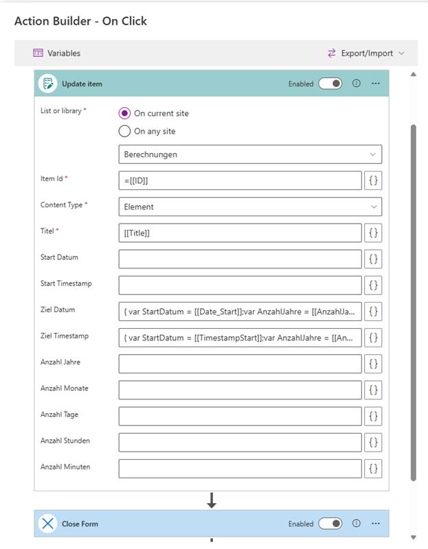Select the On any site radio button
This screenshot has height=549, width=428.
pos(124,131)
